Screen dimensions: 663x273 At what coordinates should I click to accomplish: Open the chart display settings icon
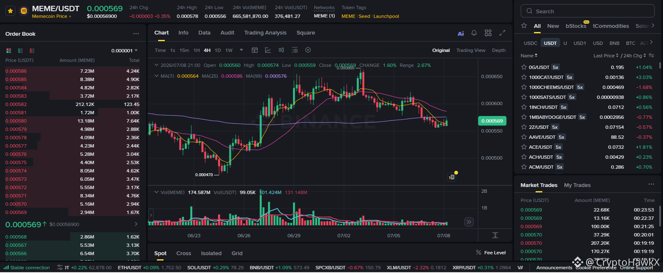(295, 50)
